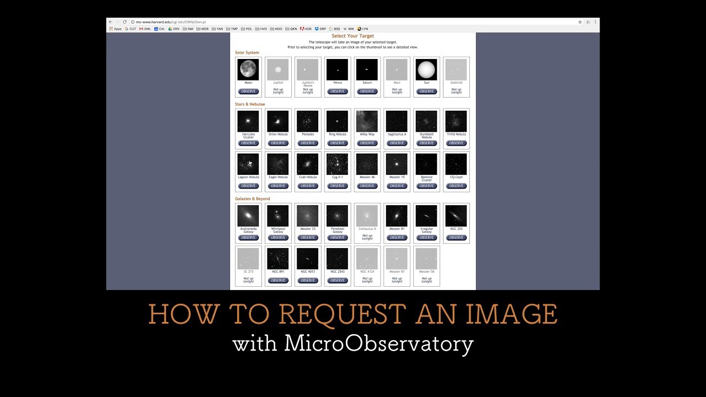Open the LYN bookmark
Viewport: 706px width, 397px height.
click(363, 29)
